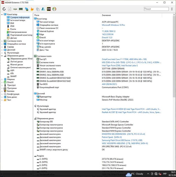The image size is (176, 177).
Task: Click the muted volume tray icon
Action: [160, 174]
